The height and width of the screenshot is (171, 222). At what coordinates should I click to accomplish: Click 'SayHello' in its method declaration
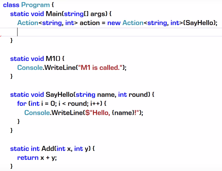[x=59, y=95]
